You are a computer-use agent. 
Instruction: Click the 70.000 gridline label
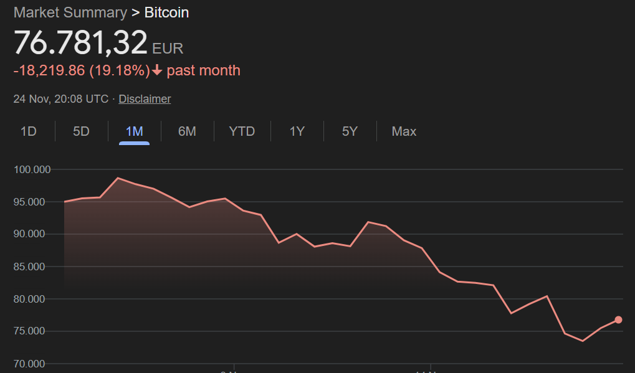pyautogui.click(x=29, y=363)
